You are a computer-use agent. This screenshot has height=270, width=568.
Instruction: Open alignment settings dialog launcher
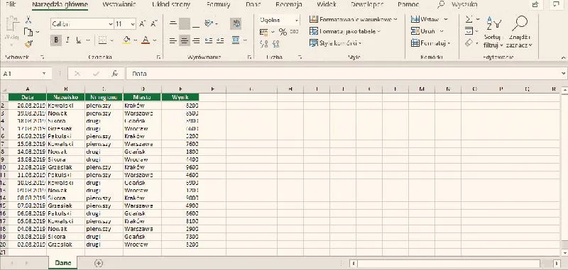point(249,57)
